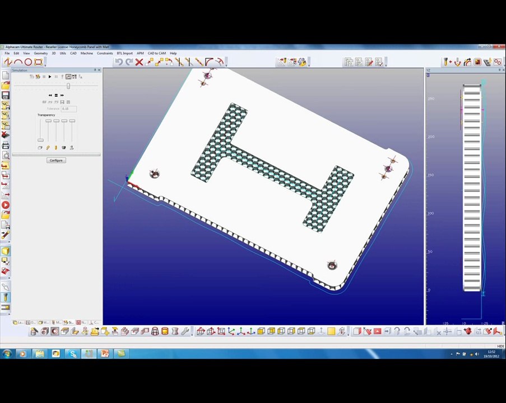506x403 pixels.
Task: Click the fast-forward simulation button
Action: [x=62, y=95]
